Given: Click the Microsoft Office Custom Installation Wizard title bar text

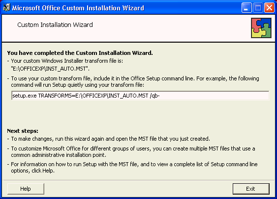Looking at the screenshot, I should click(x=78, y=8).
